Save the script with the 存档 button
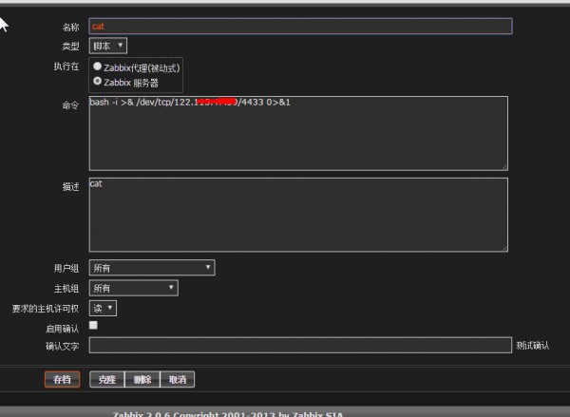 (62, 380)
